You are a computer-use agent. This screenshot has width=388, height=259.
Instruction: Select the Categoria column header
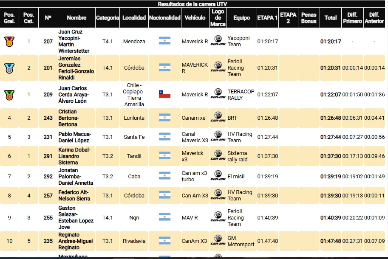click(108, 18)
